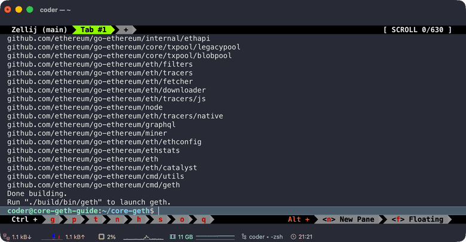Click the go-ethereum/graphql output line
This screenshot has width=466, height=242.
coord(91,125)
